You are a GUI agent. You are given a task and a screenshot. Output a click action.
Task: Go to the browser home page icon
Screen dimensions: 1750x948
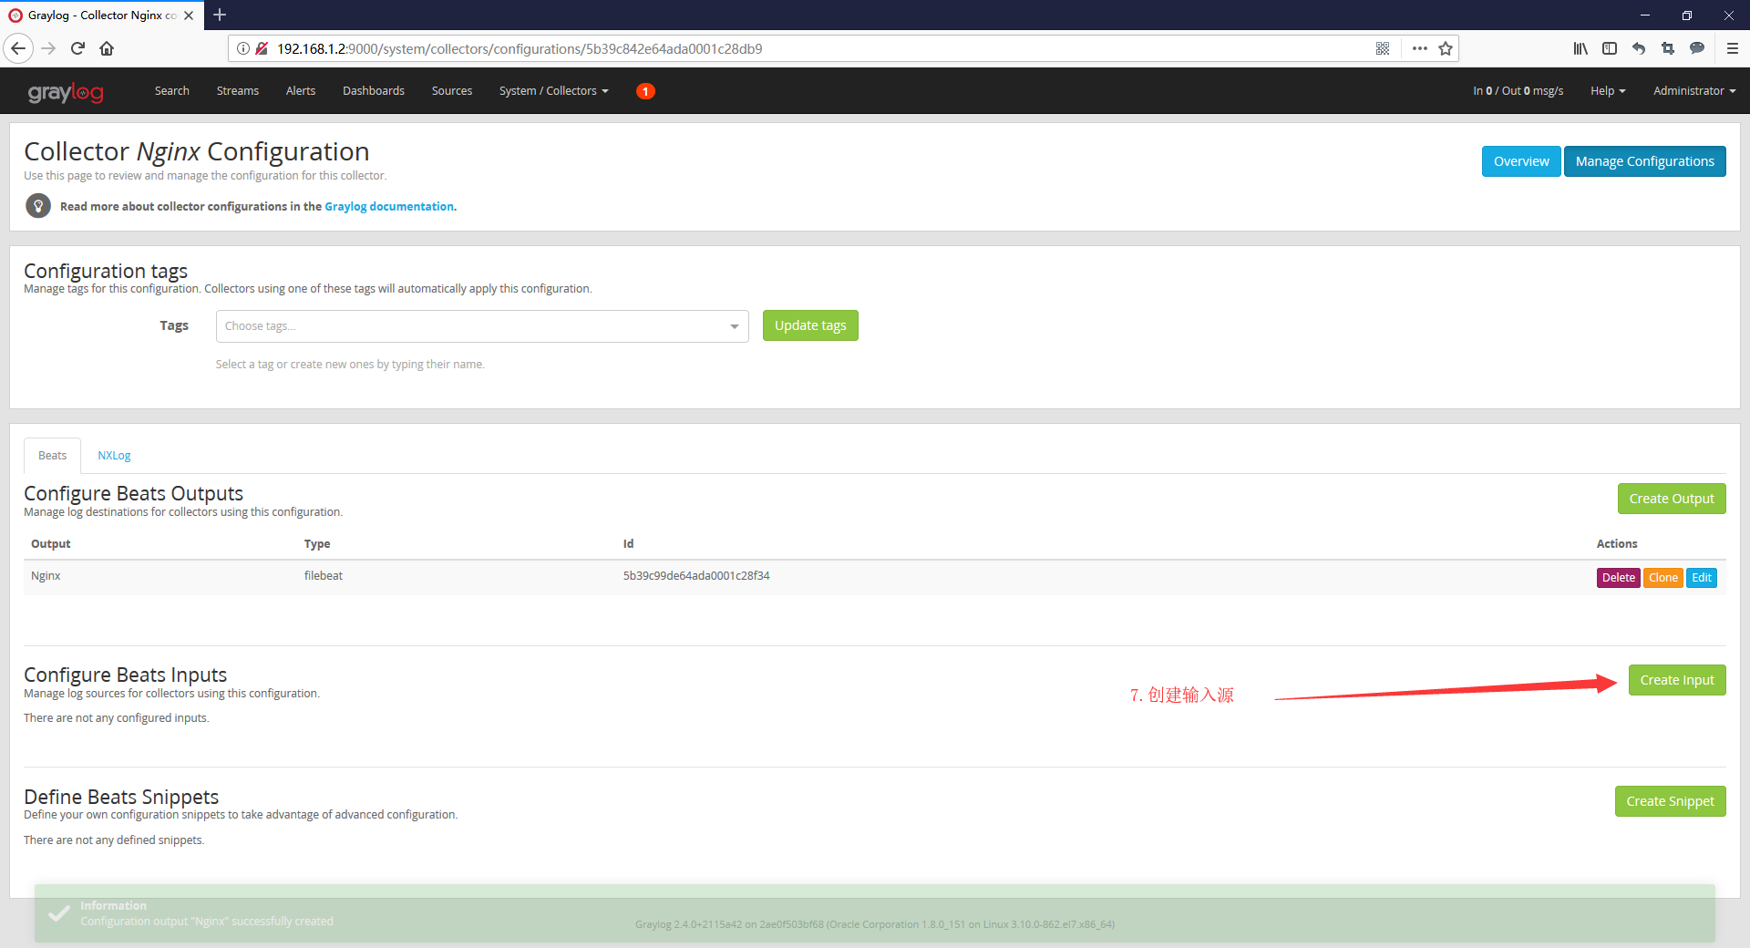[x=107, y=48]
